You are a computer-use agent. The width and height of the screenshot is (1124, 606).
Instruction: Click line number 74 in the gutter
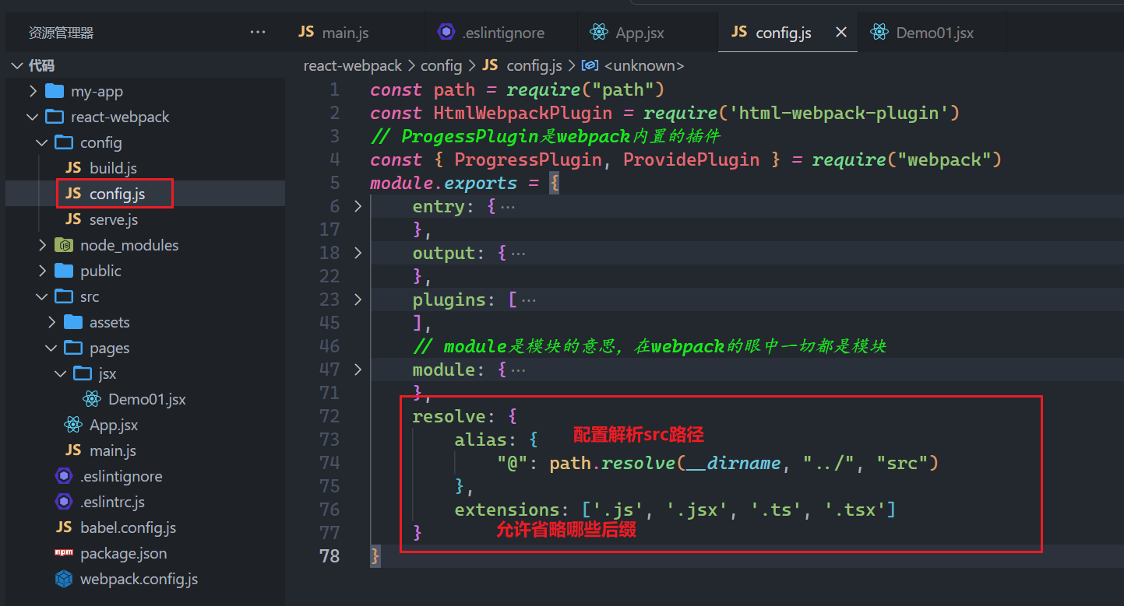click(x=329, y=463)
